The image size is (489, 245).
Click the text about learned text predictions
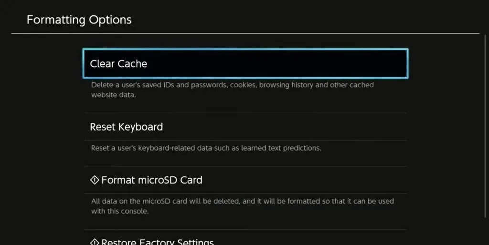(206, 148)
